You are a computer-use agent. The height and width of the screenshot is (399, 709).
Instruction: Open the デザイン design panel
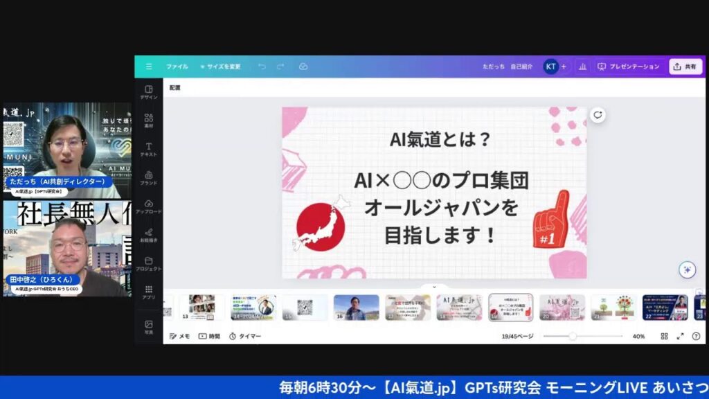coord(148,92)
